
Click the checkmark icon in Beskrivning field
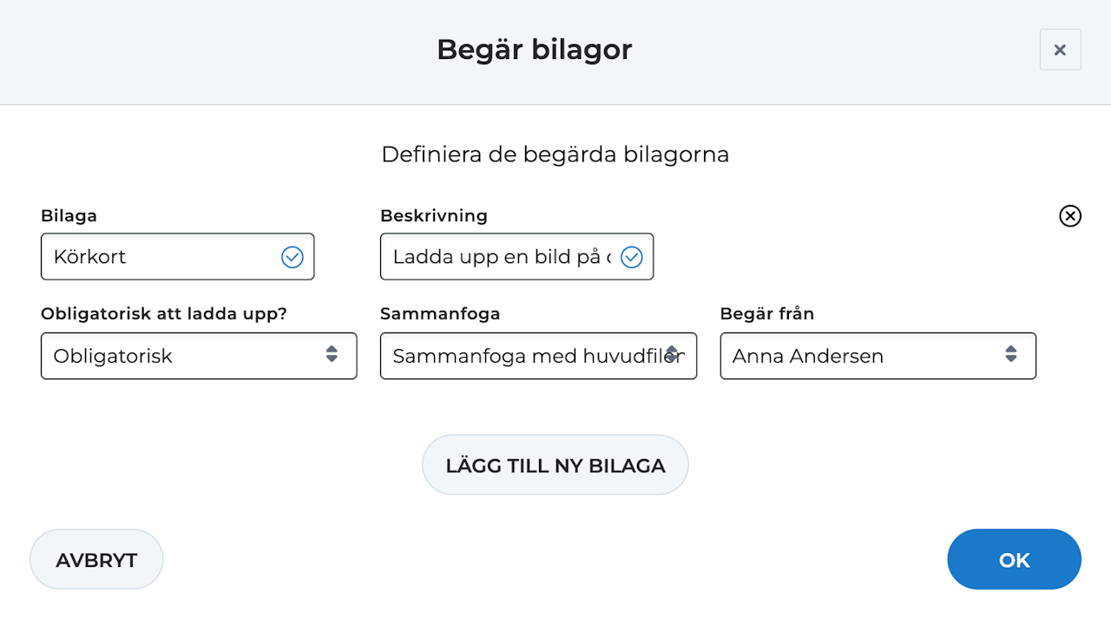(x=632, y=257)
